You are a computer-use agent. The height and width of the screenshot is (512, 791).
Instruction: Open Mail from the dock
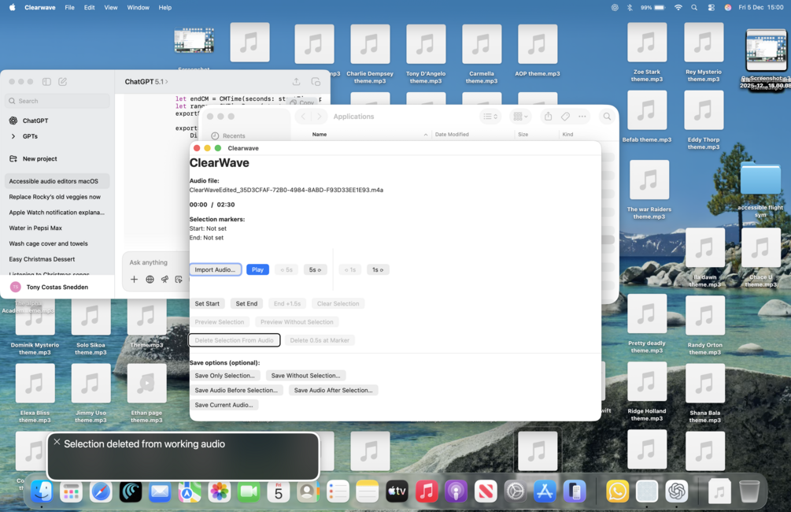tap(160, 492)
